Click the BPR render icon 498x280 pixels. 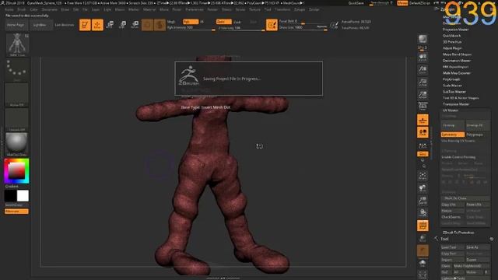tap(423, 39)
